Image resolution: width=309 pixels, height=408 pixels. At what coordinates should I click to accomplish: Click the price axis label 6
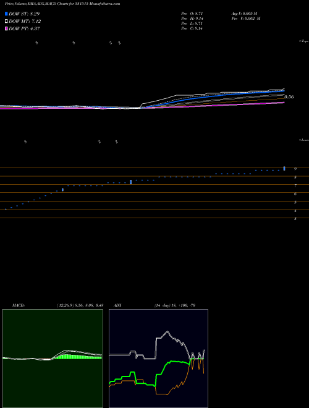(x=295, y=194)
